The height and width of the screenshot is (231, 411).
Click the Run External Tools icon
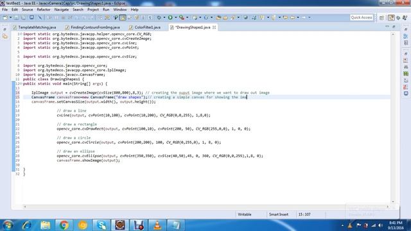[182, 17]
